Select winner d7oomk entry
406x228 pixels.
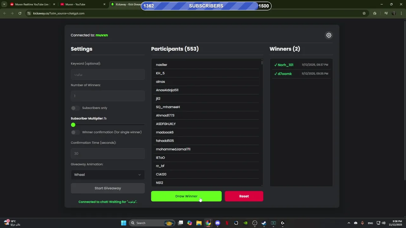(x=301, y=74)
